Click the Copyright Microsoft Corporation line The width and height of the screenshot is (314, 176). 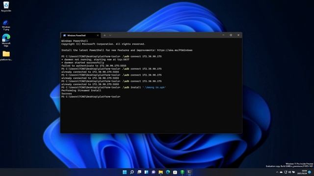103,44
